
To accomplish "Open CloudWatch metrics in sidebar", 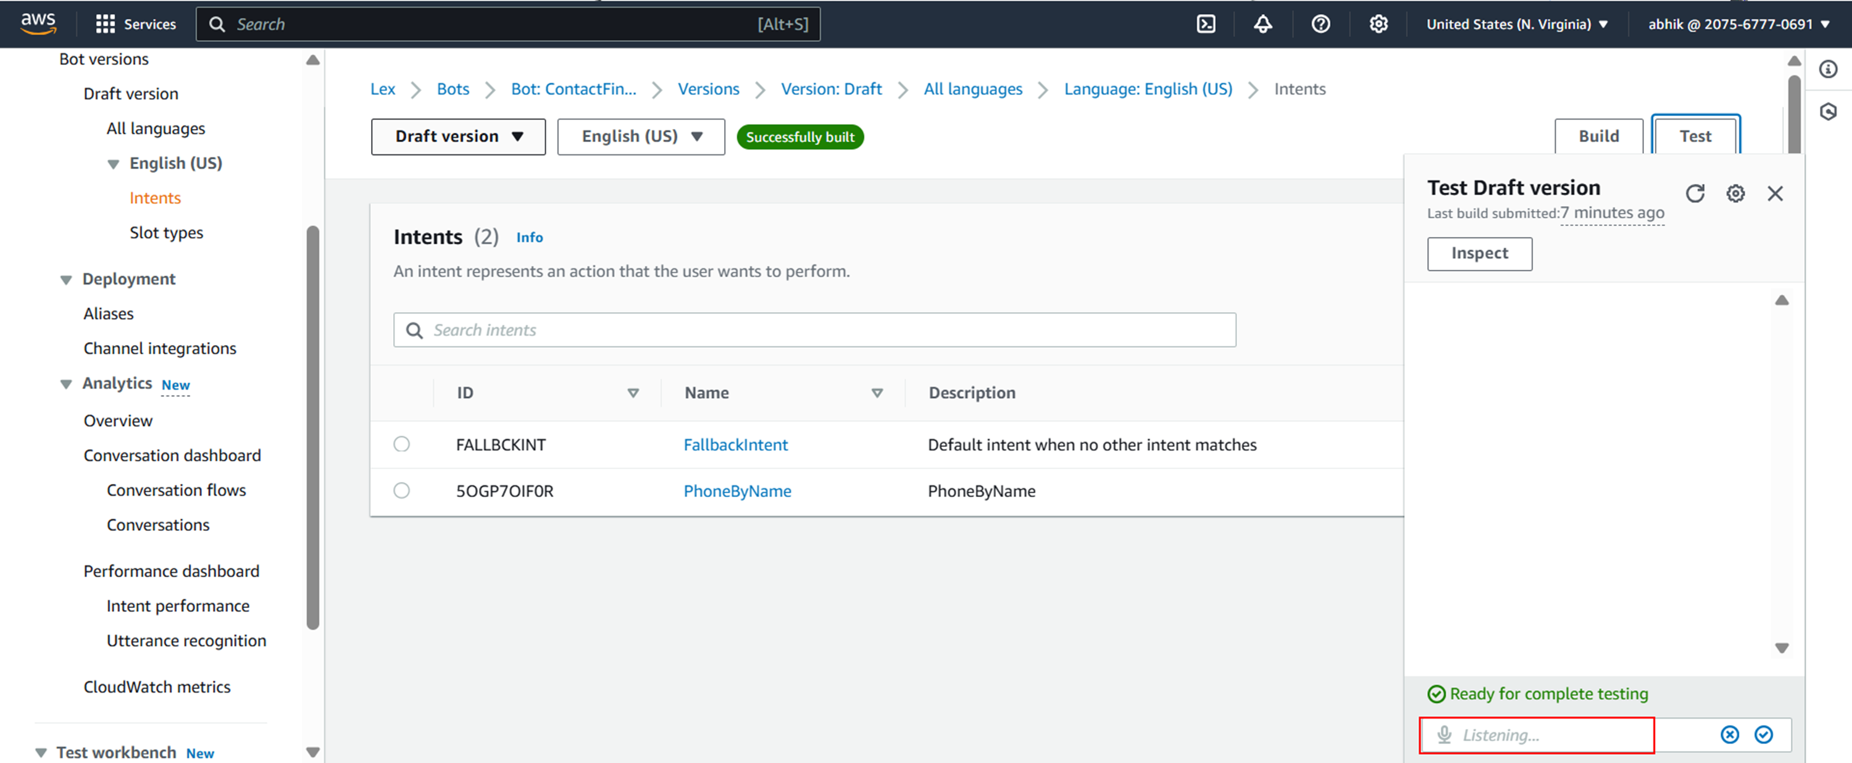I will (x=157, y=687).
